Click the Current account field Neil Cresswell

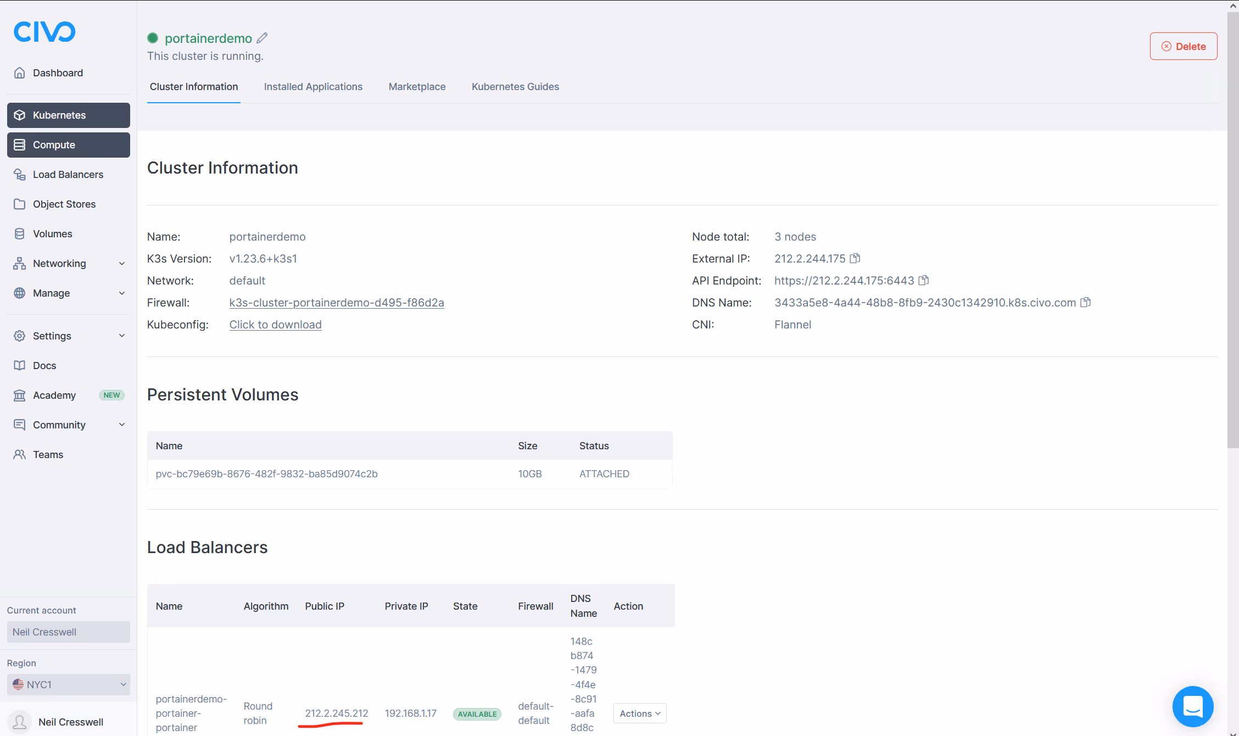click(69, 632)
